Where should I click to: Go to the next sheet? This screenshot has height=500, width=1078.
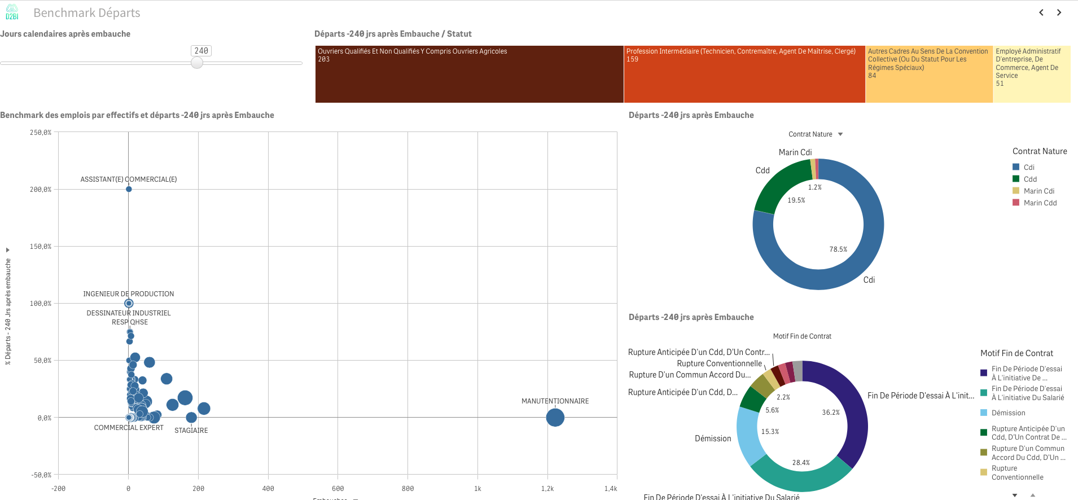click(x=1059, y=12)
